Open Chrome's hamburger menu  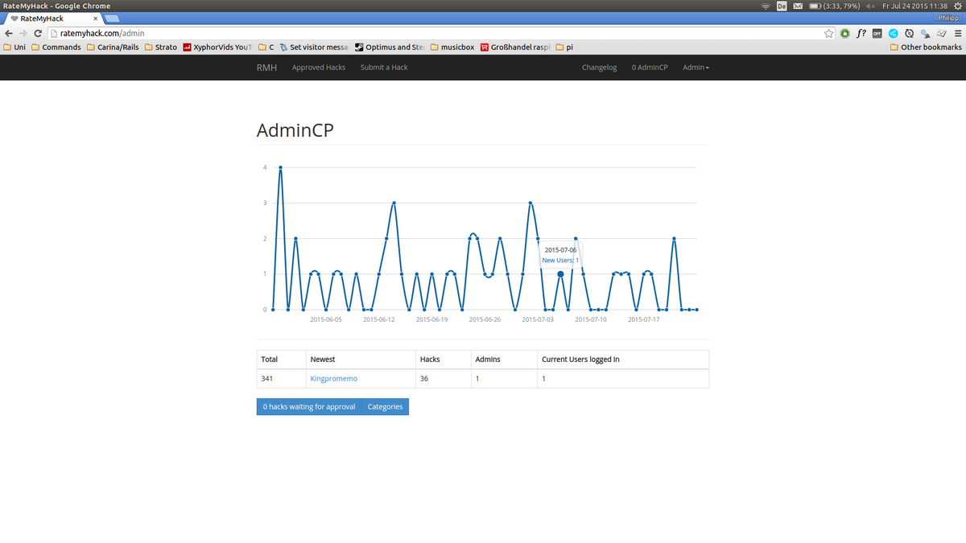pyautogui.click(x=959, y=34)
